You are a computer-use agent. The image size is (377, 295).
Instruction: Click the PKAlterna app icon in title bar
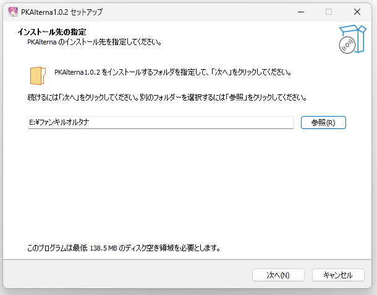(13, 12)
